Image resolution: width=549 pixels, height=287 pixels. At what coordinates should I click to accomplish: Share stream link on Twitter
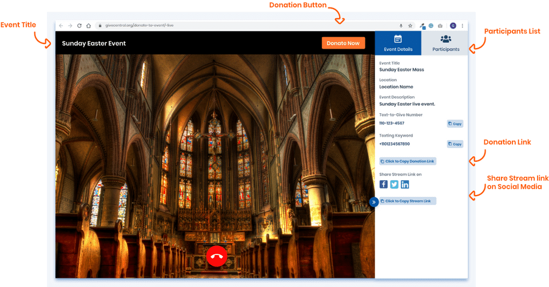[x=394, y=184]
